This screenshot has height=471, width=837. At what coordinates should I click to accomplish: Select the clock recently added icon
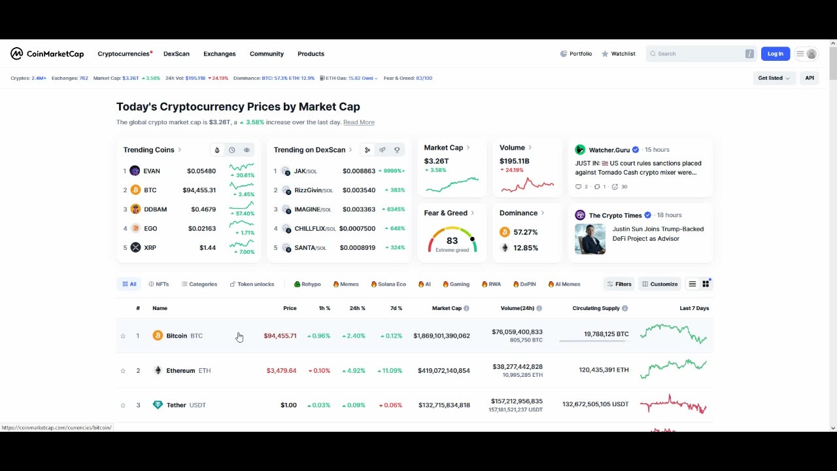pos(231,150)
